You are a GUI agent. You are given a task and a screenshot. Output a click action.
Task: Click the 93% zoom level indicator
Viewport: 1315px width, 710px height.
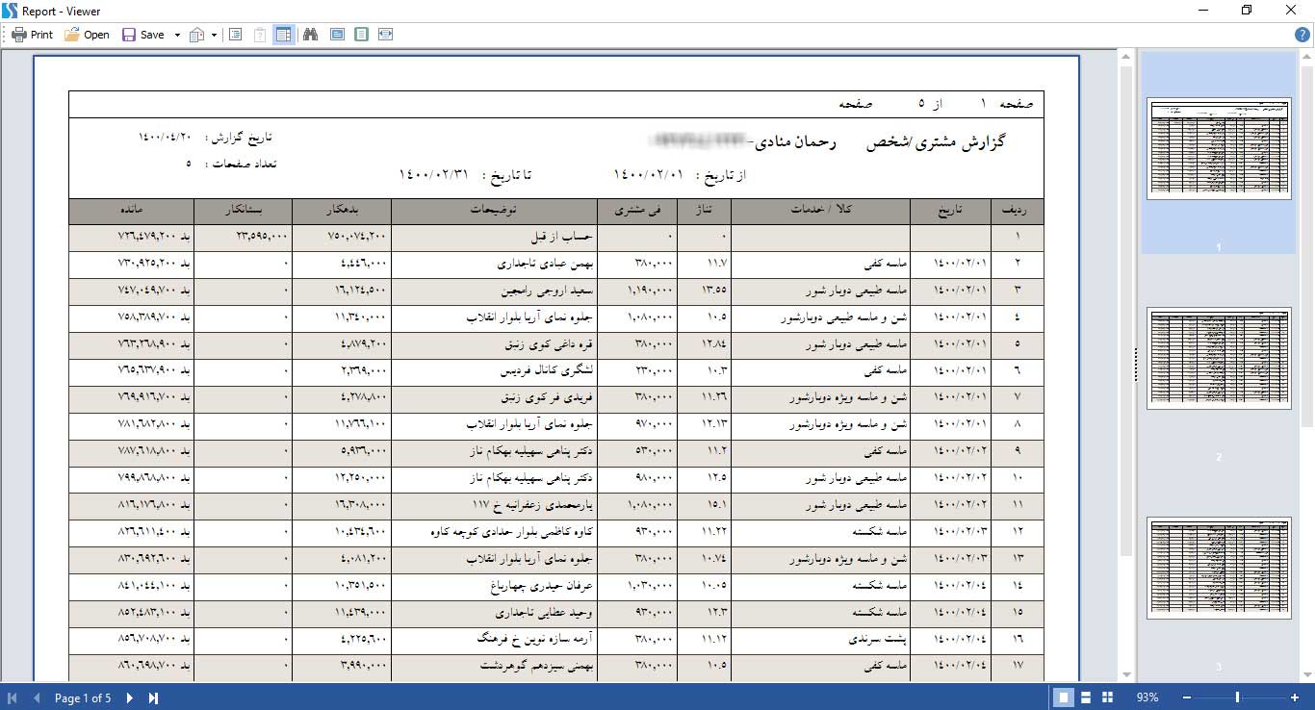point(1147,697)
